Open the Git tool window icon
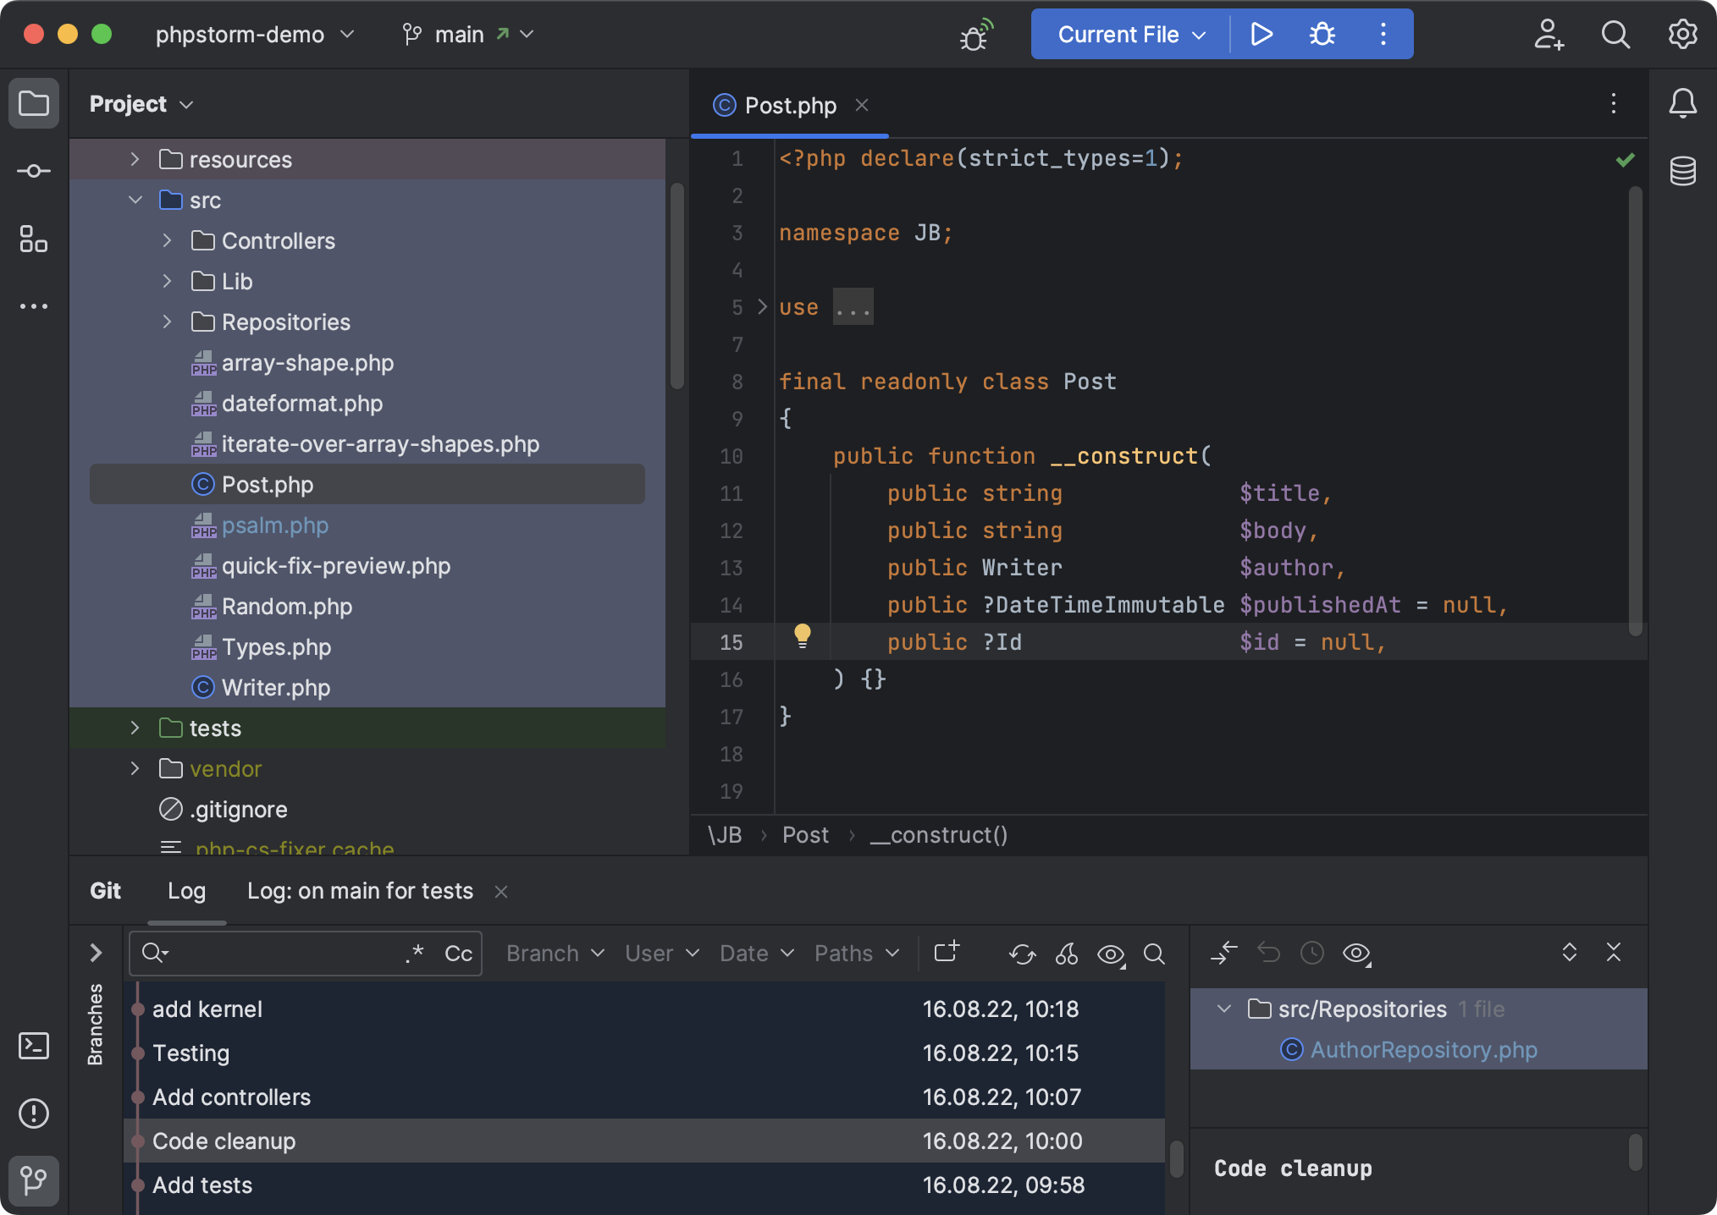This screenshot has width=1717, height=1215. pyautogui.click(x=34, y=1180)
